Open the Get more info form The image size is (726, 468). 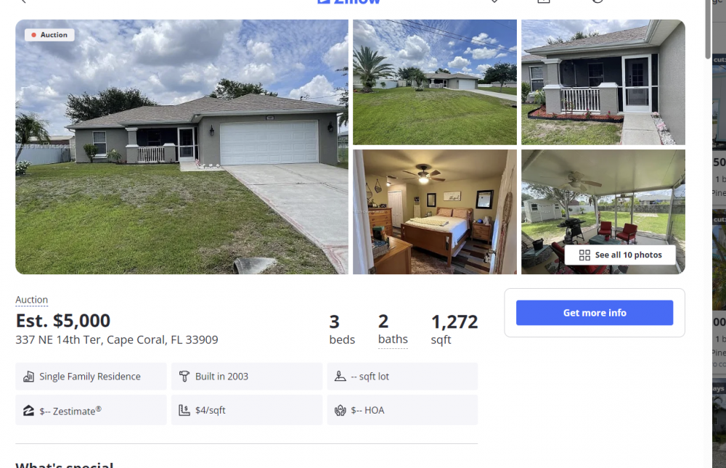pos(595,313)
